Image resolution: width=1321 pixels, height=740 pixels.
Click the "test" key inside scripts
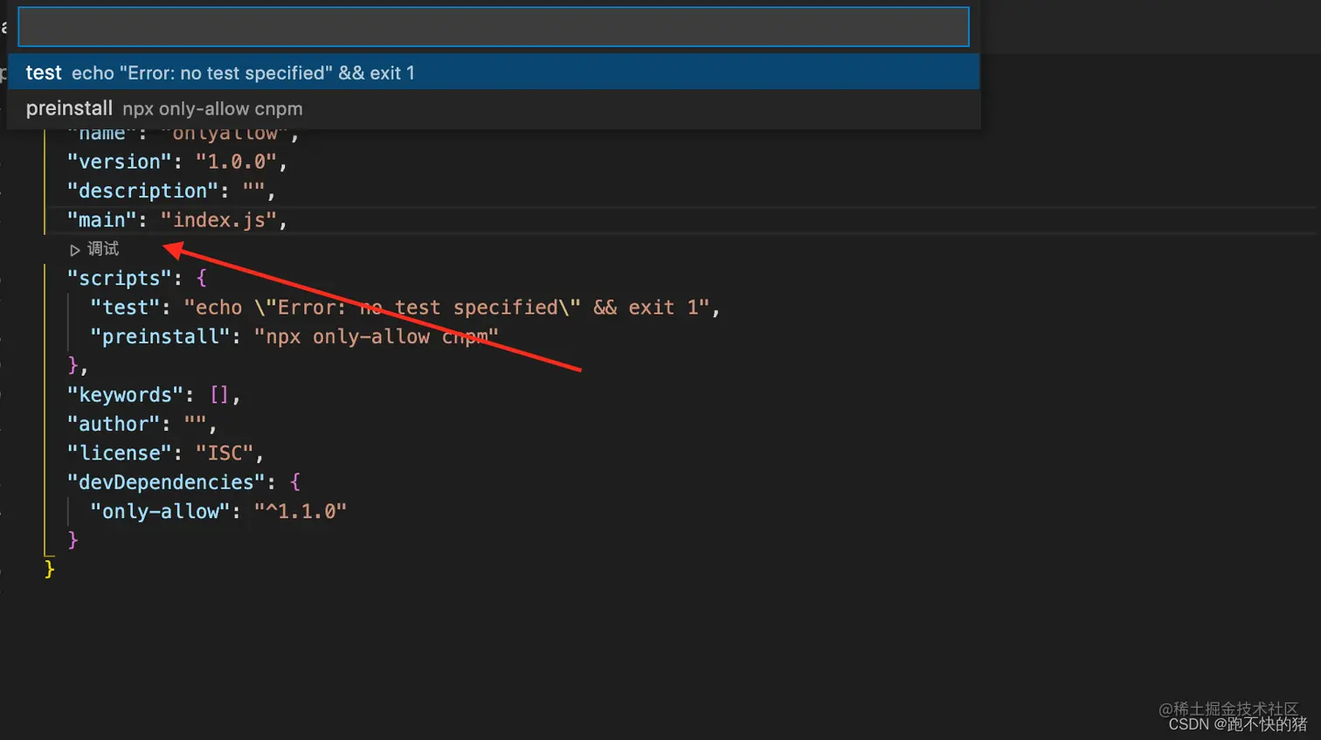pyautogui.click(x=126, y=308)
